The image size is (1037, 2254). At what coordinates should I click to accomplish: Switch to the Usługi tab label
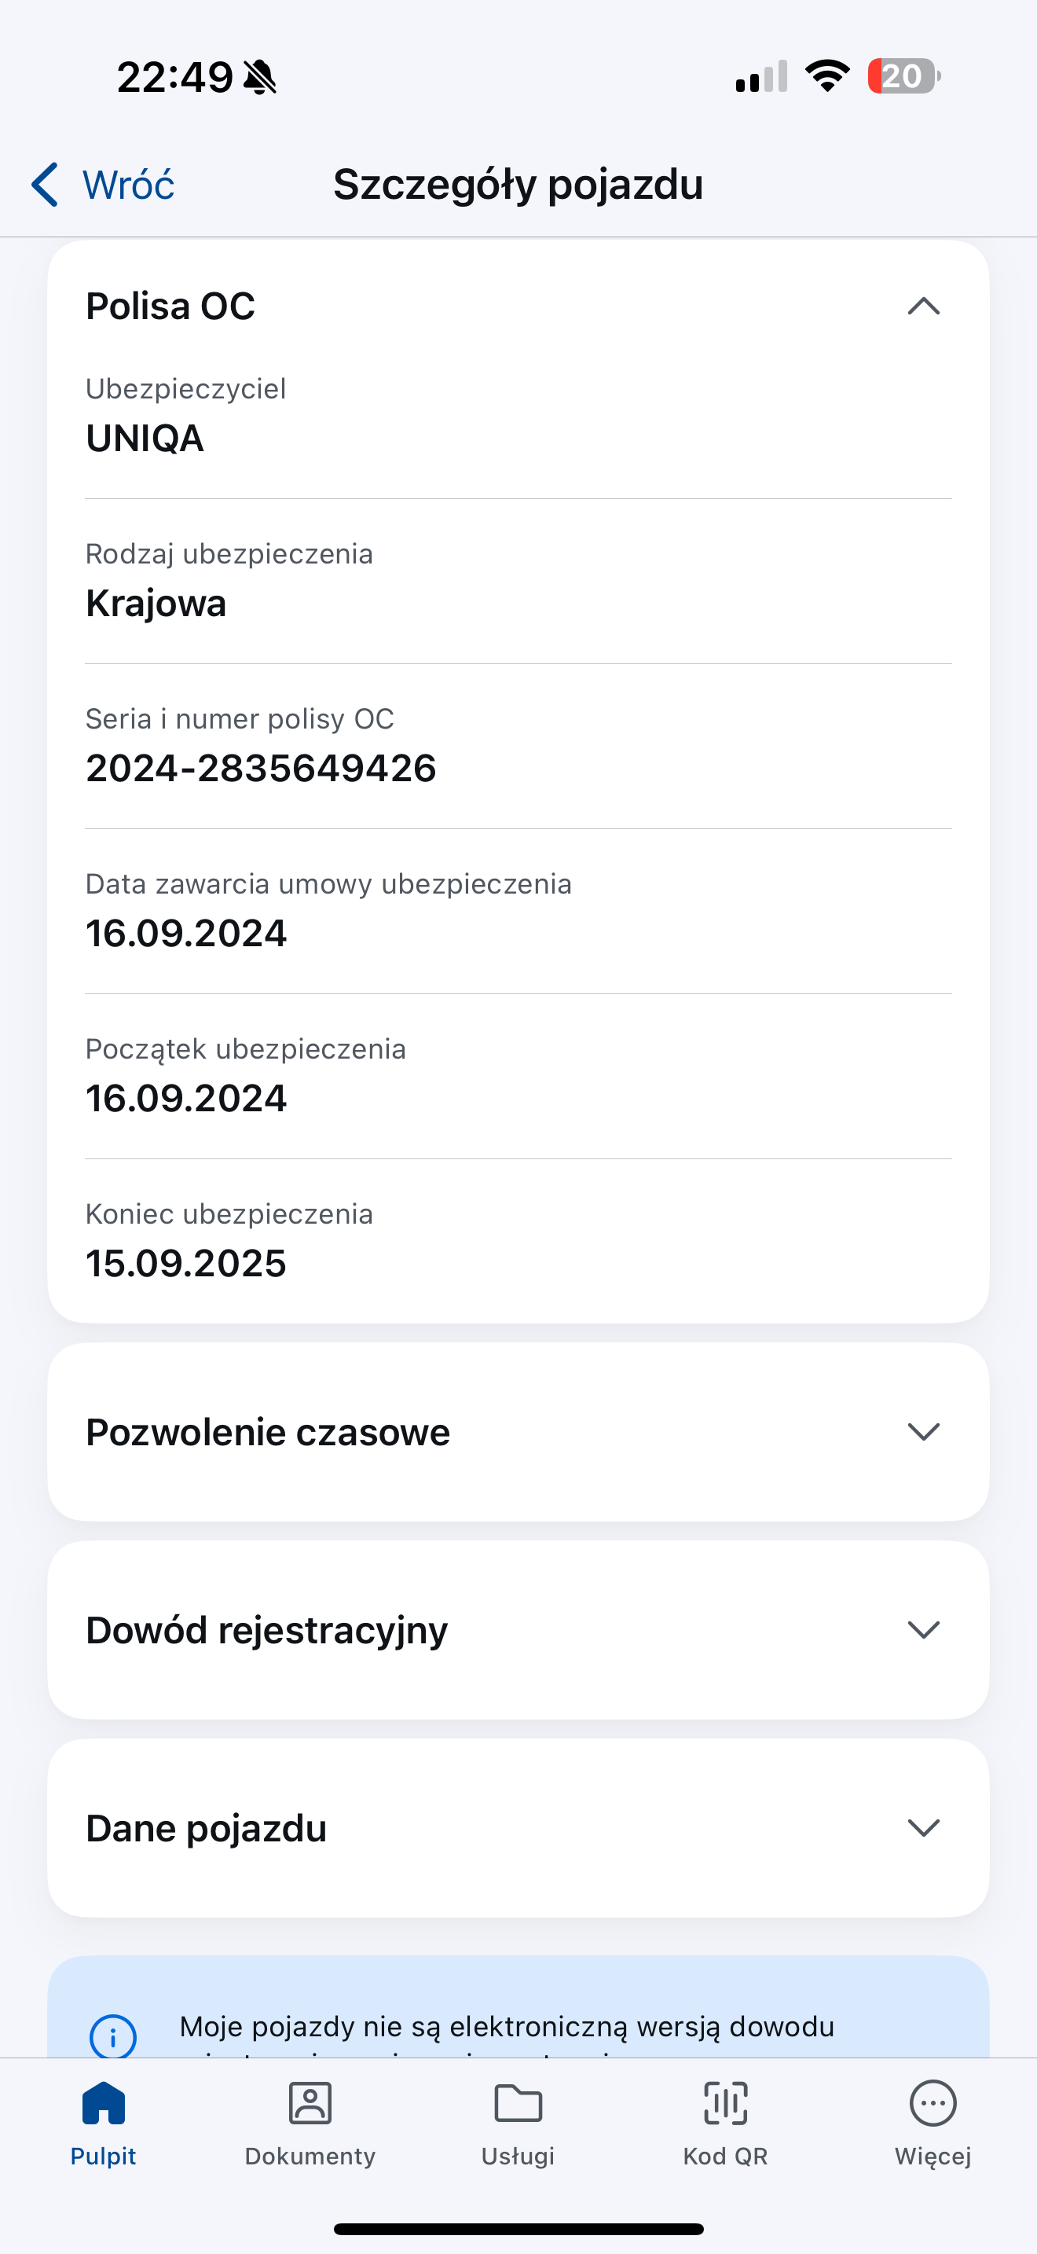tap(518, 2156)
